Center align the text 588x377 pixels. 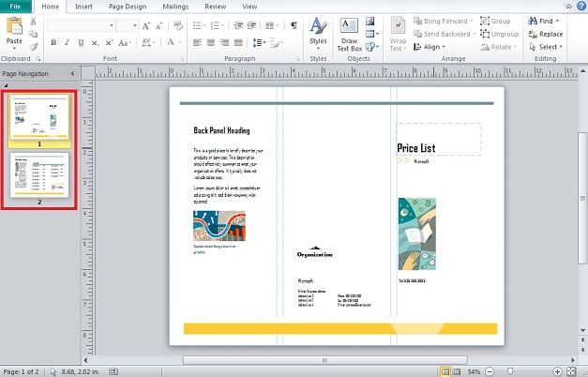211,42
